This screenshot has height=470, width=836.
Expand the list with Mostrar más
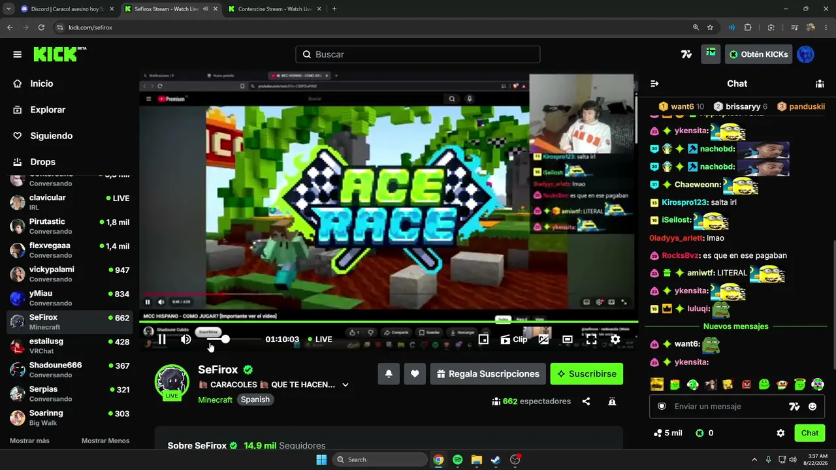[29, 441]
